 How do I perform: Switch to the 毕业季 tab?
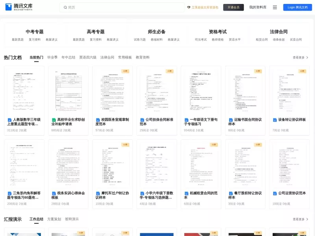point(52,57)
